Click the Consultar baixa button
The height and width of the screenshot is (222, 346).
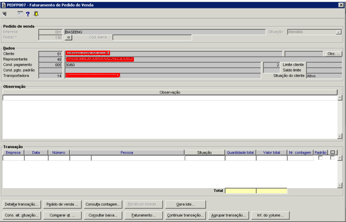[x=103, y=215]
